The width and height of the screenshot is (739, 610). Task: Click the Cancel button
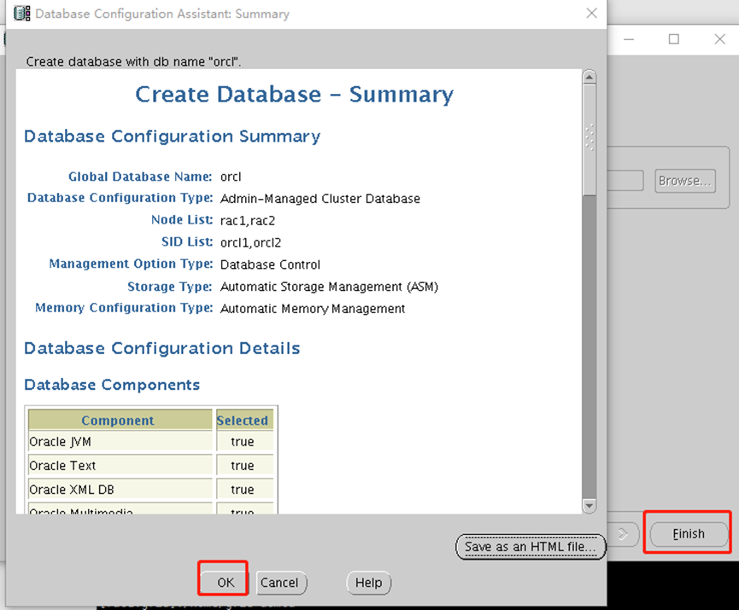281,583
